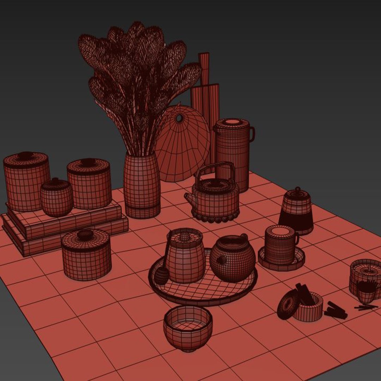381x381 pixels.
Task: Select the cinnamon sticks lying on the cloth
Action: 335,310
